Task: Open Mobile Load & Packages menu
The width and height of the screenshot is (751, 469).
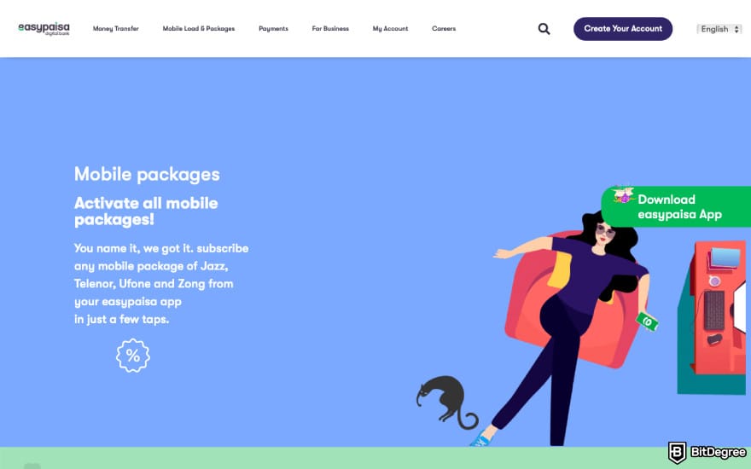Action: pyautogui.click(x=198, y=29)
